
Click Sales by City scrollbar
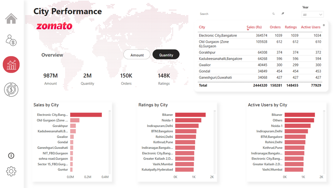[109, 142]
